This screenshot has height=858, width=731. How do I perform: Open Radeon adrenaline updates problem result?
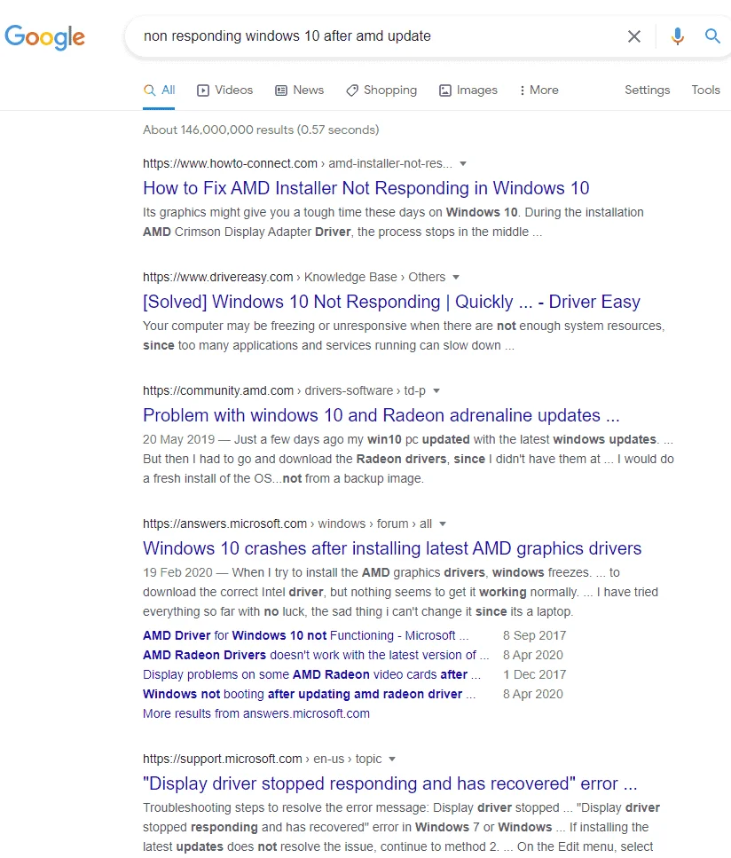coord(381,415)
